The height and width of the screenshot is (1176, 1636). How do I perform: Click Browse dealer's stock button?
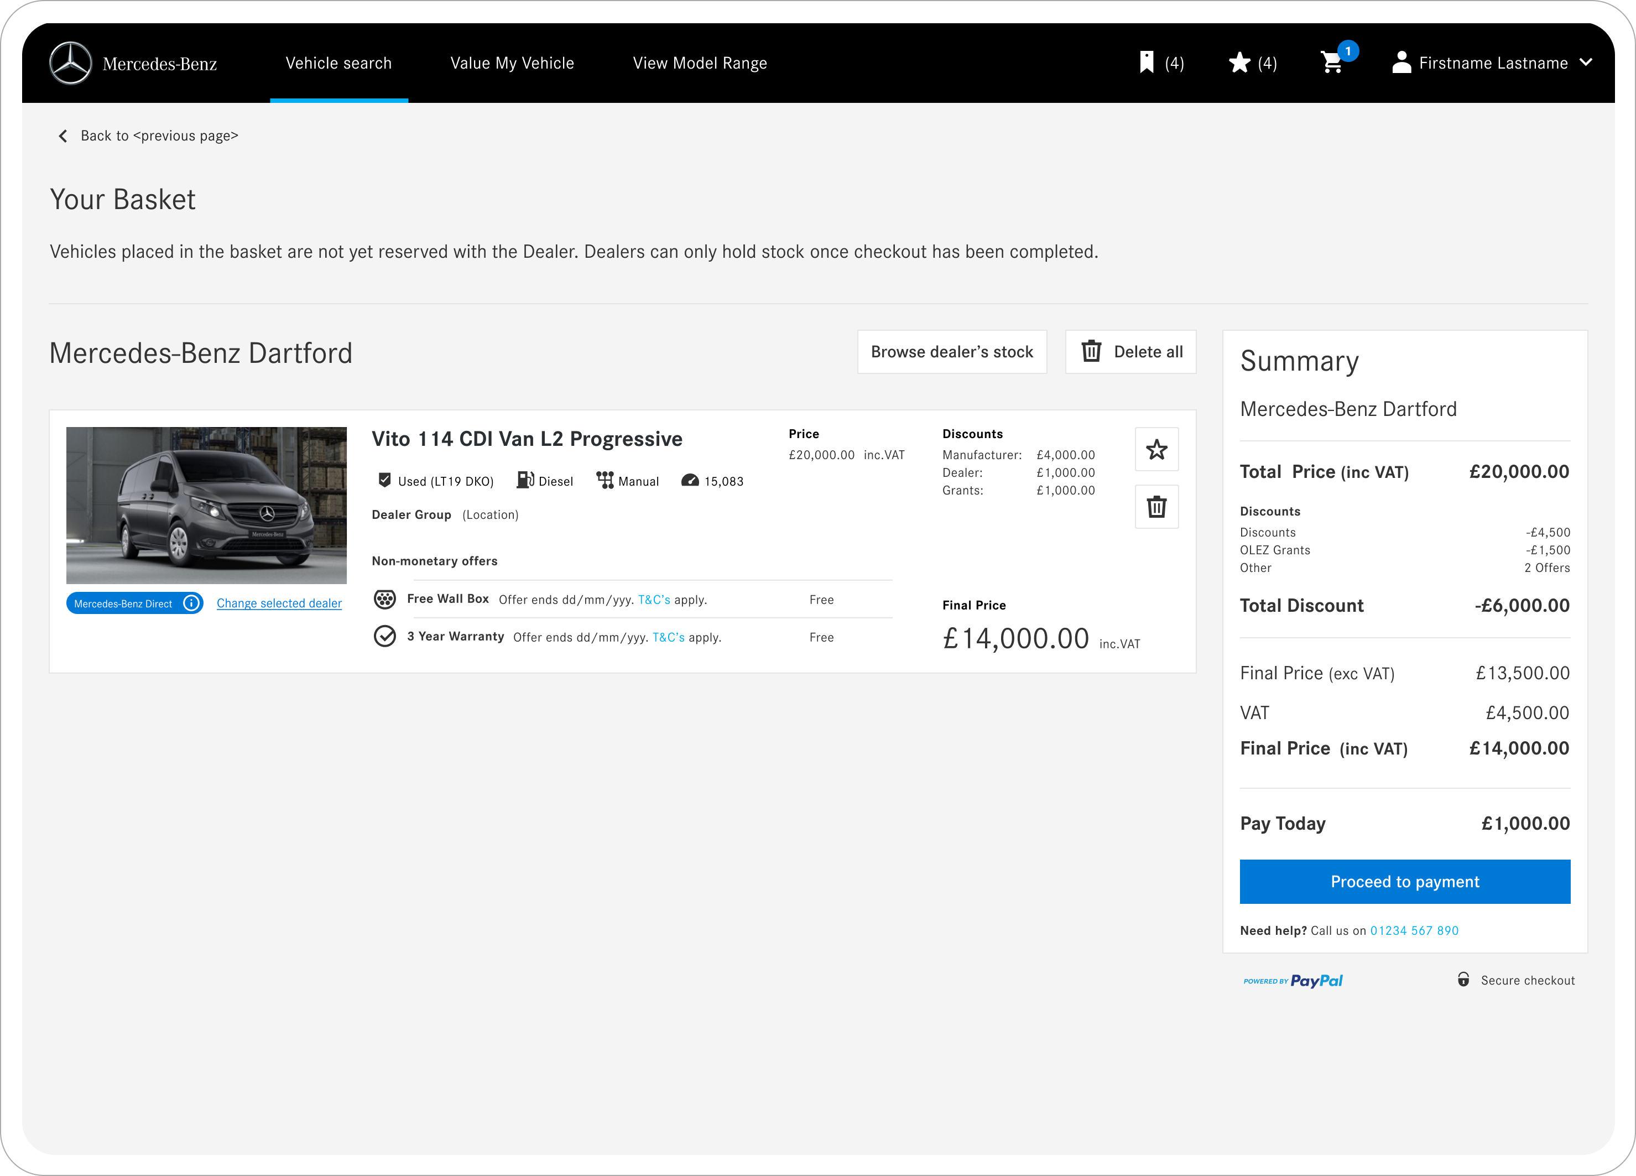point(952,352)
